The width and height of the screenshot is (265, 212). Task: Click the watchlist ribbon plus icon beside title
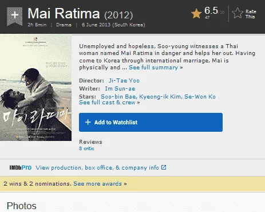15,16
